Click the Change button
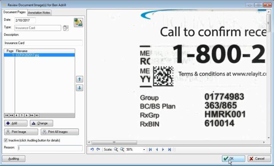 pos(42,123)
